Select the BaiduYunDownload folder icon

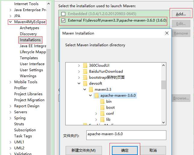pyautogui.click(x=85, y=71)
